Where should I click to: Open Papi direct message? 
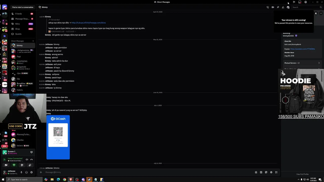(x=23, y=57)
